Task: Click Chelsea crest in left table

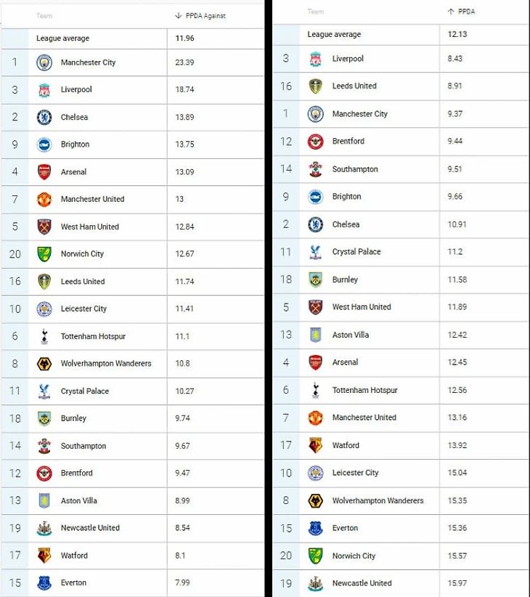Action: point(44,117)
